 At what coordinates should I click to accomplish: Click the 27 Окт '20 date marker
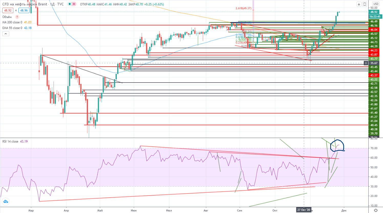click(x=304, y=210)
